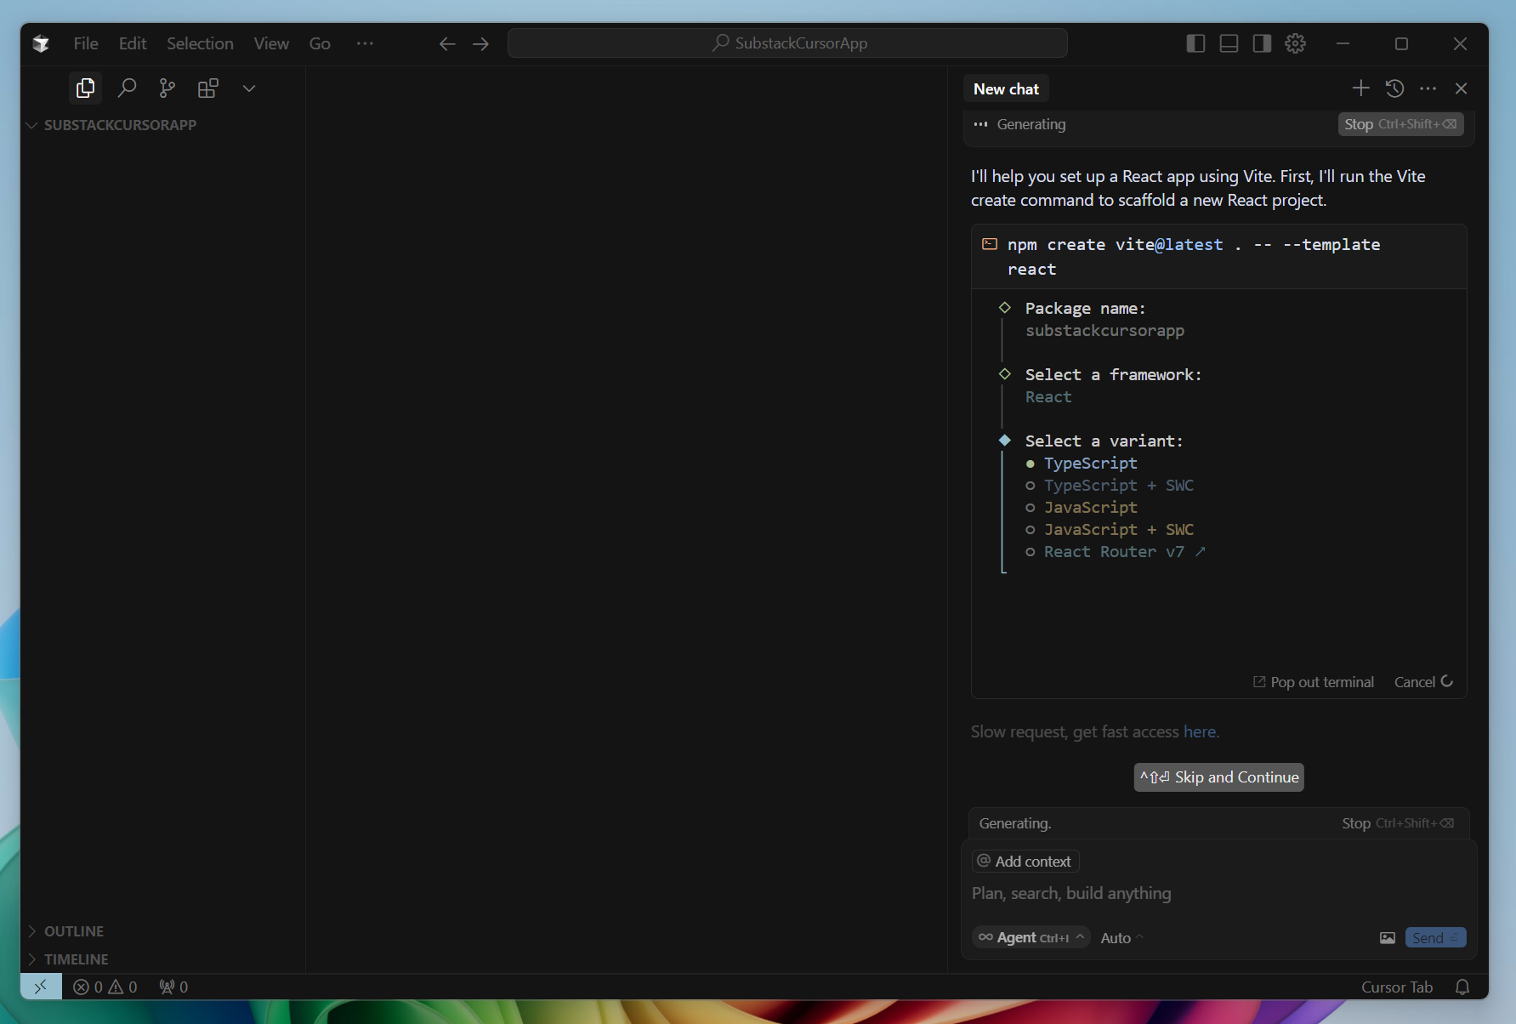Cancel the running terminal command
This screenshot has width=1516, height=1024.
tap(1423, 682)
